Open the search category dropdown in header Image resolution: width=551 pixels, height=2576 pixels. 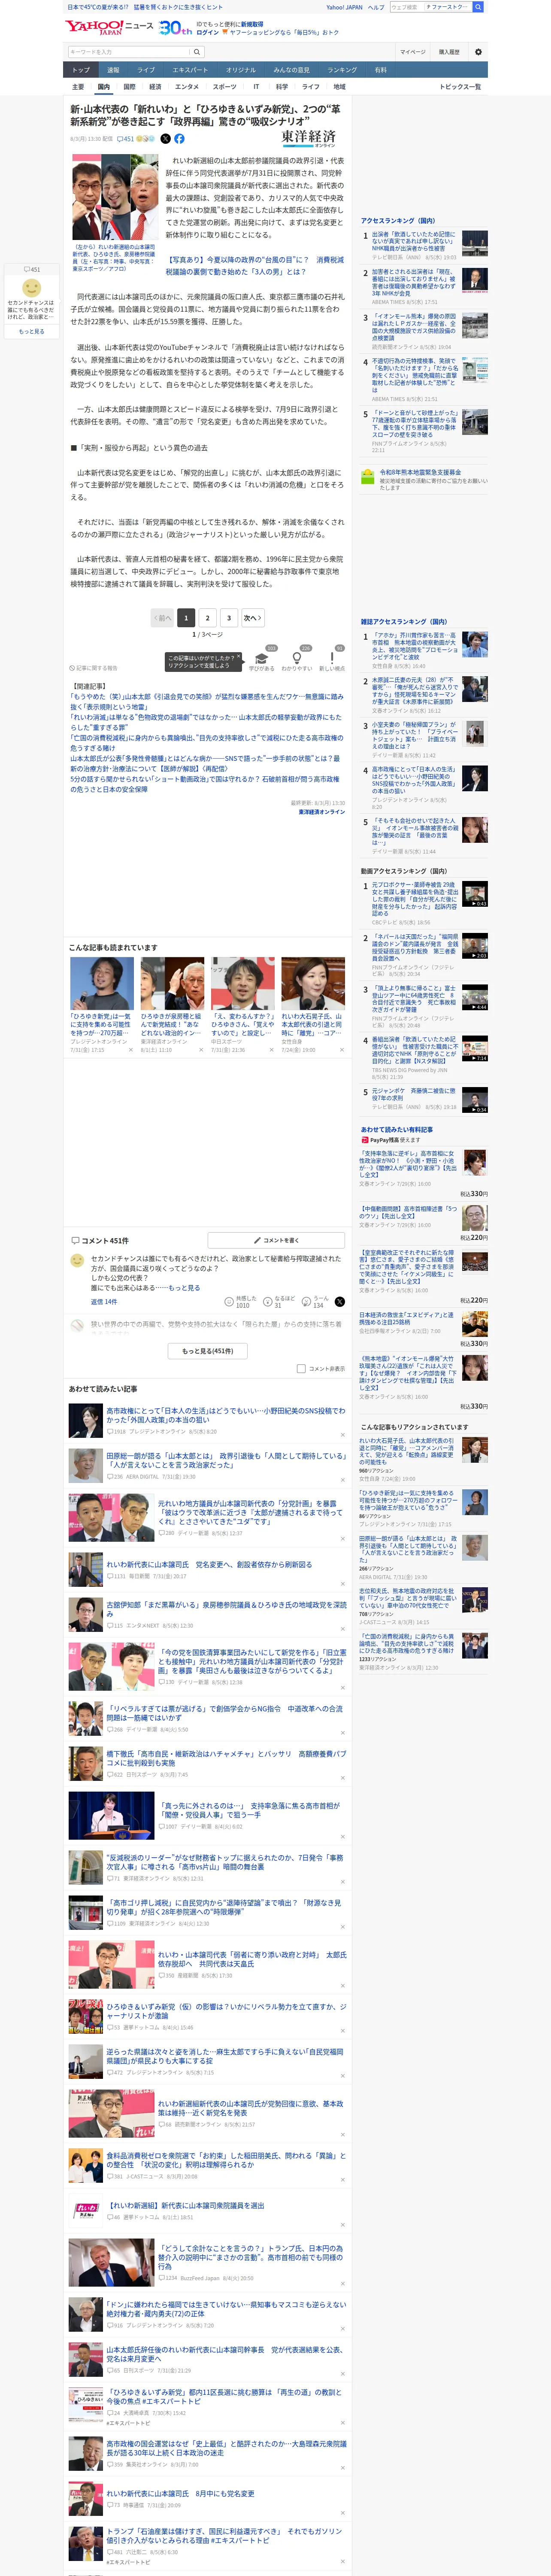click(x=447, y=7)
